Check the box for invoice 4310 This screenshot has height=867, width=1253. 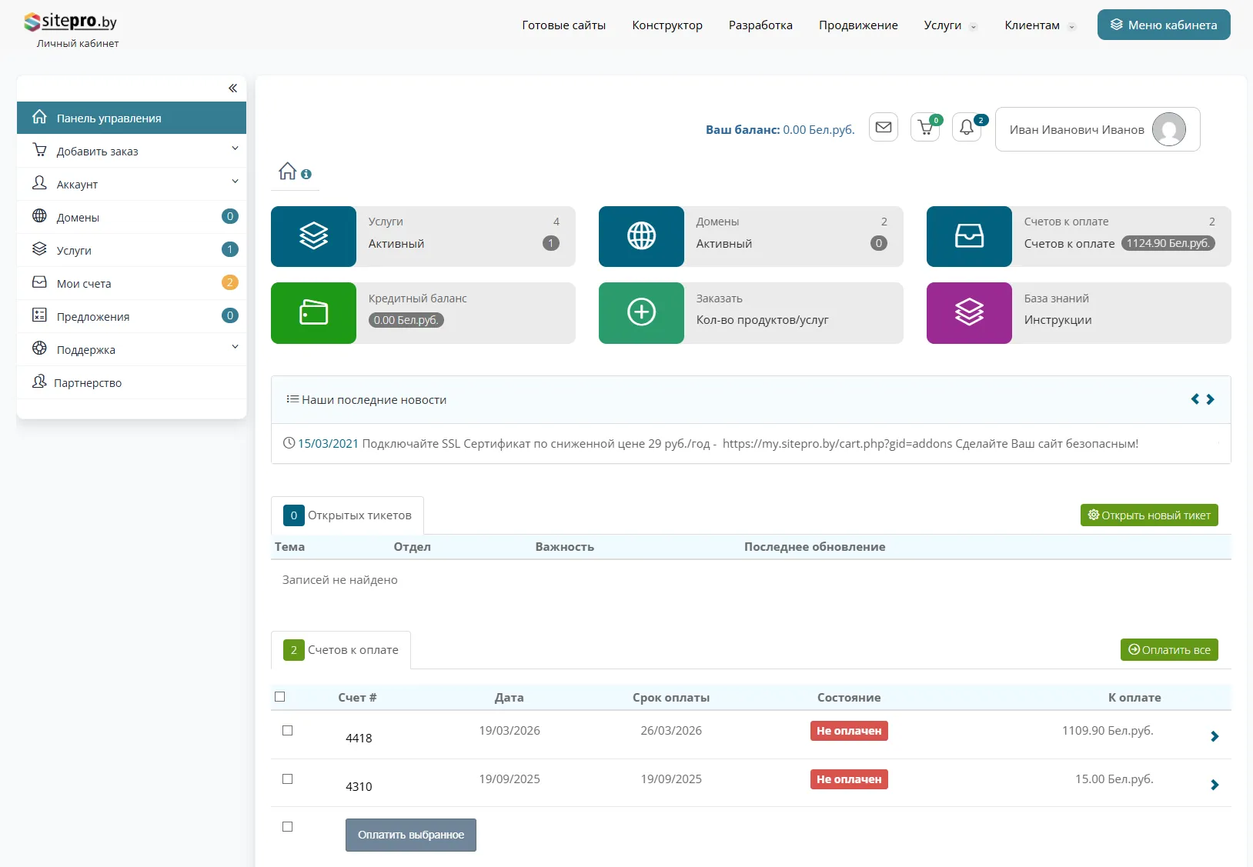click(x=288, y=779)
